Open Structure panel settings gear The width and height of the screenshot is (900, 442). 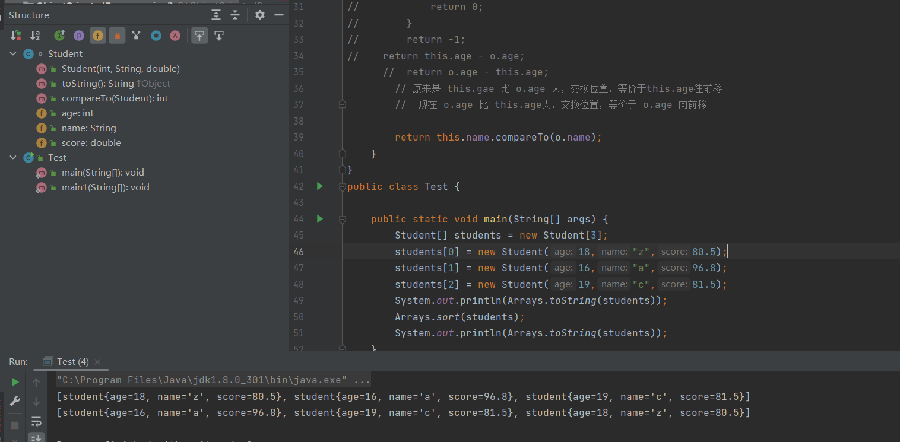[260, 15]
